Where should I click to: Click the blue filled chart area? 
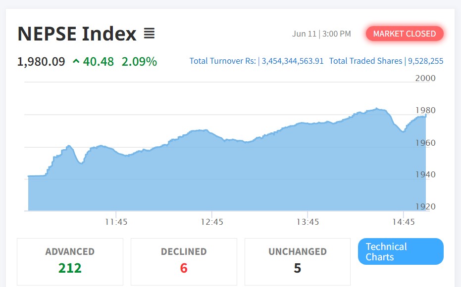223,178
